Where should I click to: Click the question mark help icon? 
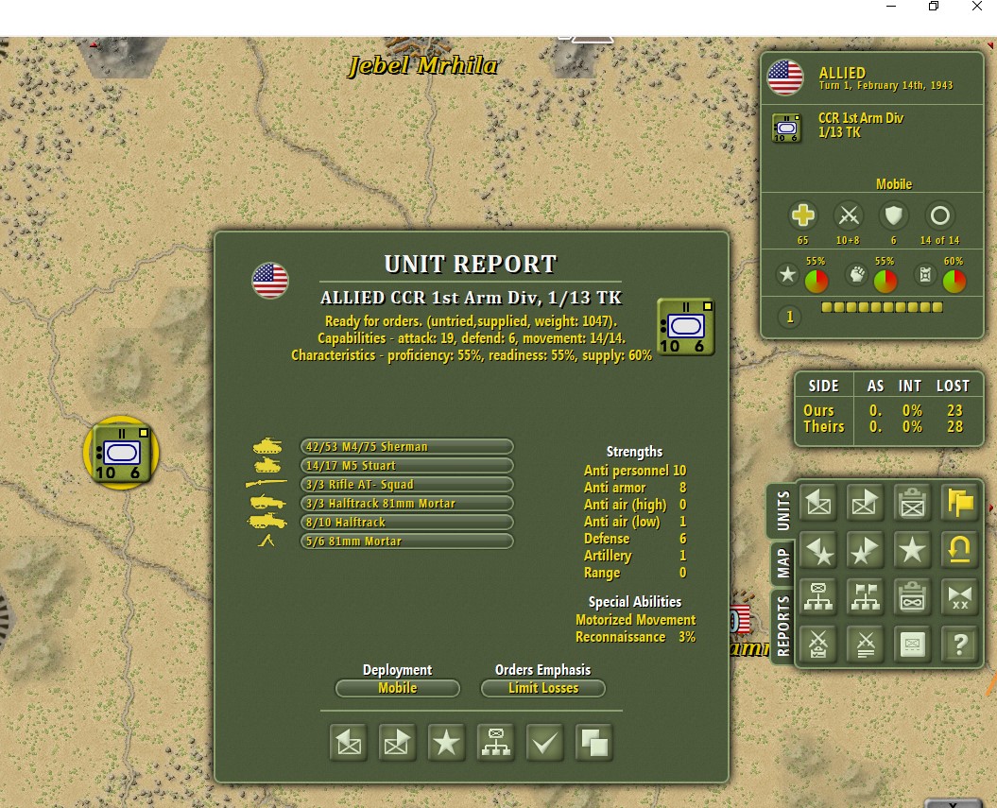(x=959, y=645)
